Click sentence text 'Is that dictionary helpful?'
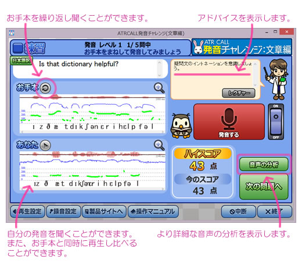 tap(78, 64)
